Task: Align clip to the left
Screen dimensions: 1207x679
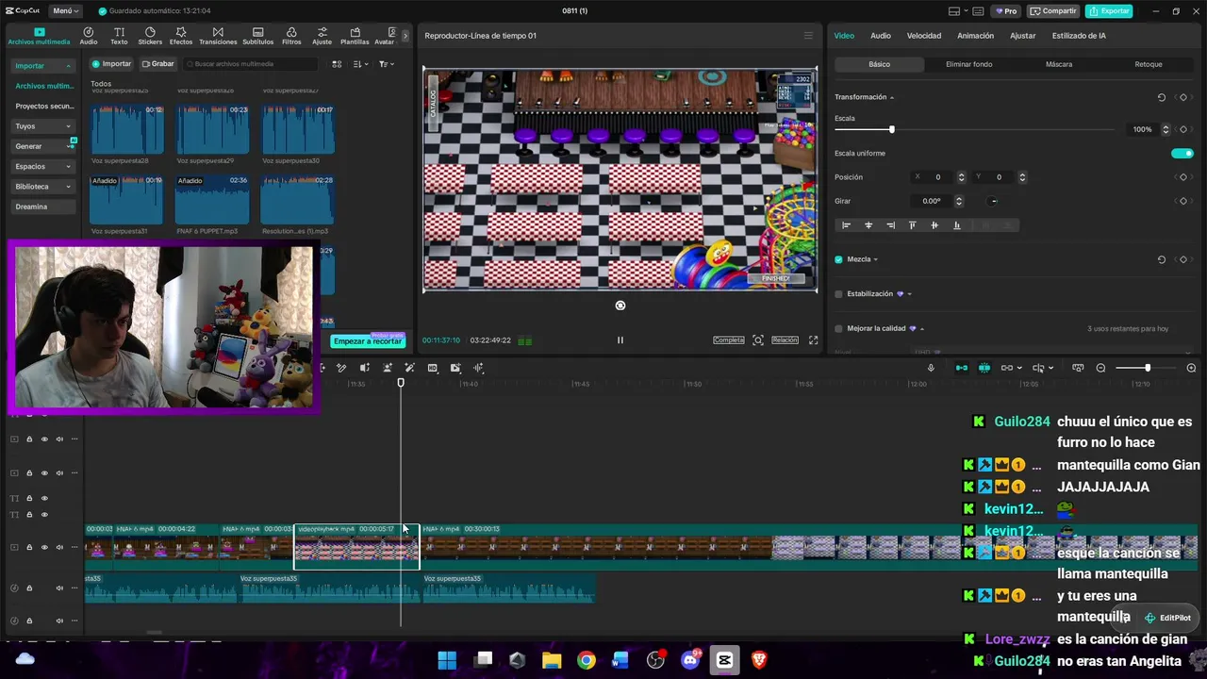Action: coord(846,225)
